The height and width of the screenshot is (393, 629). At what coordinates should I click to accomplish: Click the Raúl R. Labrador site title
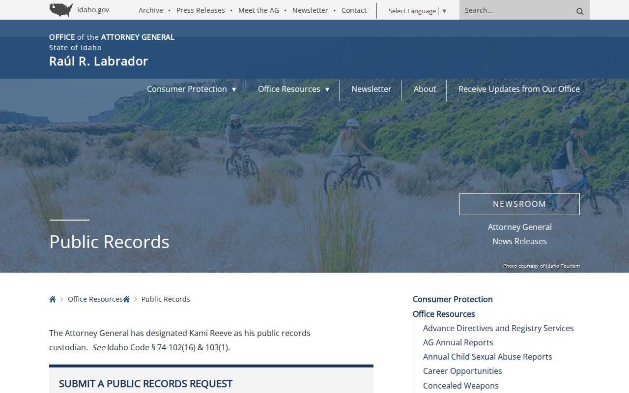(x=98, y=61)
